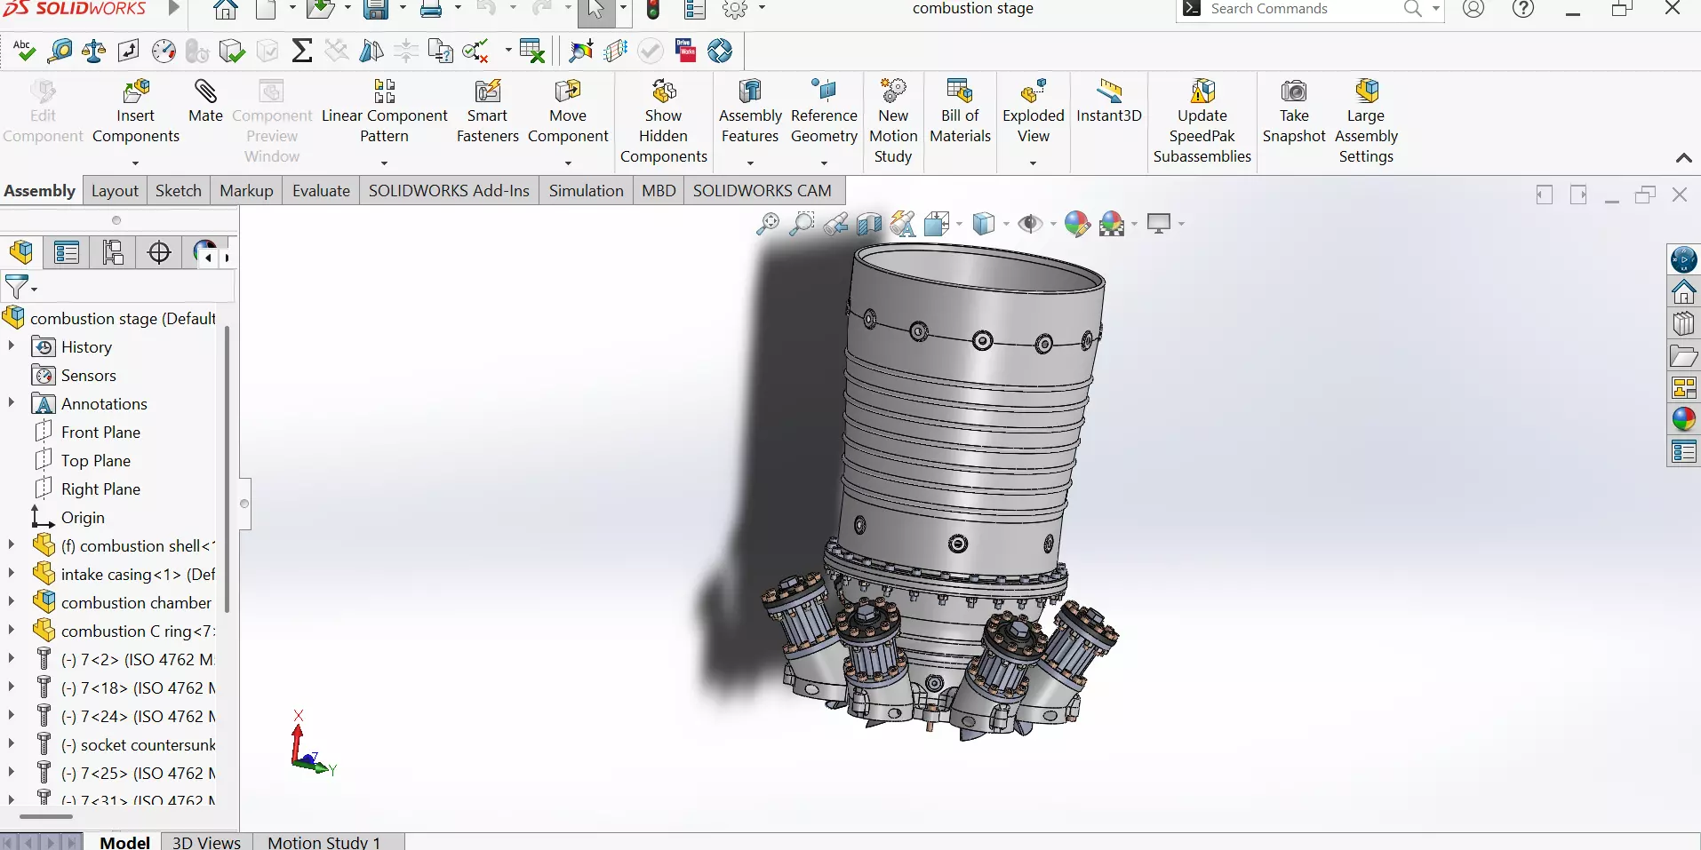Open the PropertyManager tab
1701x850 pixels.
[x=67, y=252]
